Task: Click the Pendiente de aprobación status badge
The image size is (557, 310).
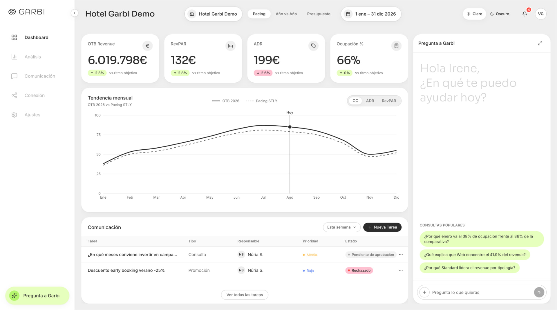Action: [371, 255]
